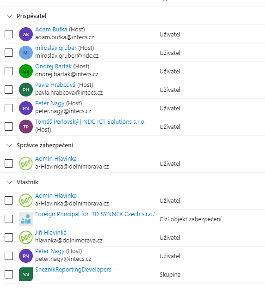265x296 pixels.
Task: Click the SN group avatar icon
Action: [26, 274]
